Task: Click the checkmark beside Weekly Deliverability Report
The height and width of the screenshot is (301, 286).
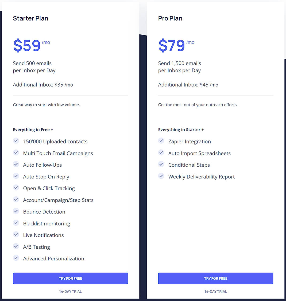Action: coord(161,176)
